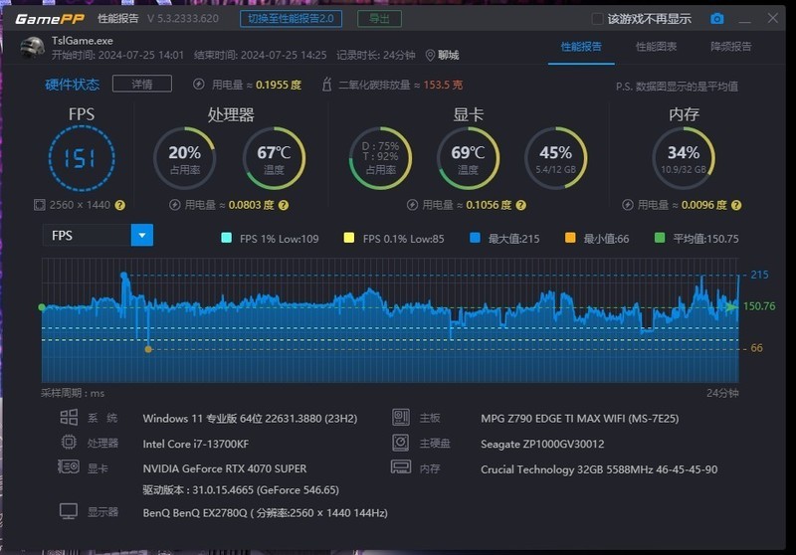Click the processor chip icon beside 处理器
This screenshot has height=555, width=796.
tap(69, 443)
